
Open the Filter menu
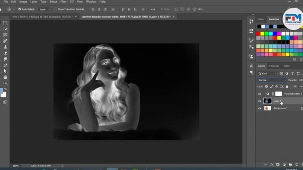click(63, 2)
